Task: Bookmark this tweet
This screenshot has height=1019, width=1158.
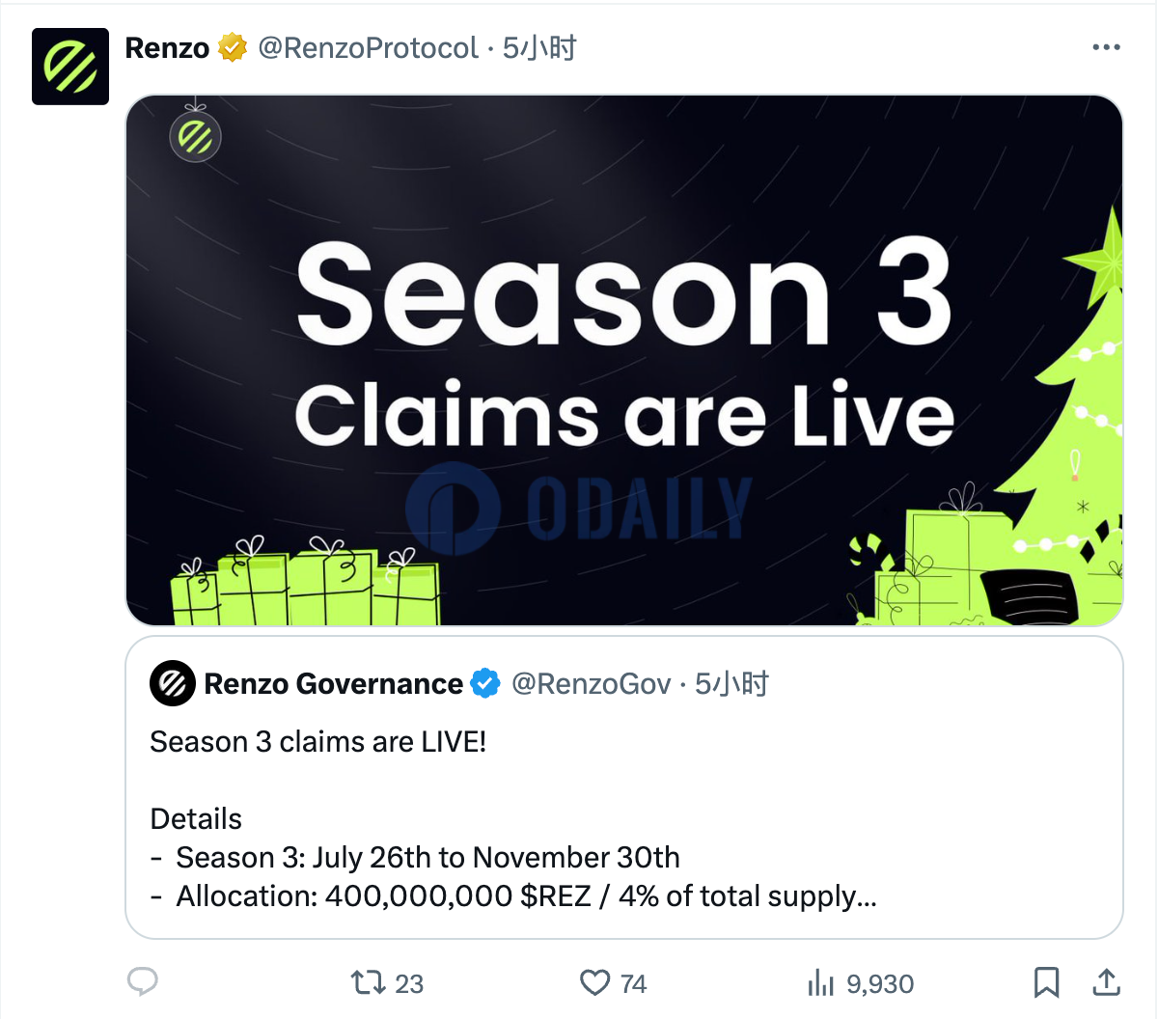Action: (1047, 982)
